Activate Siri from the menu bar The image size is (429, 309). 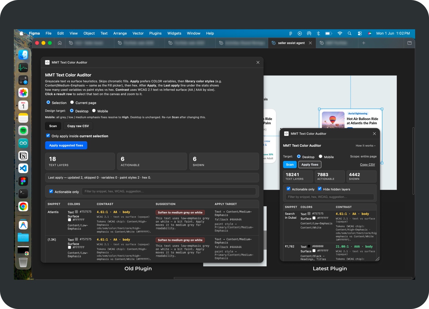tap(370, 33)
